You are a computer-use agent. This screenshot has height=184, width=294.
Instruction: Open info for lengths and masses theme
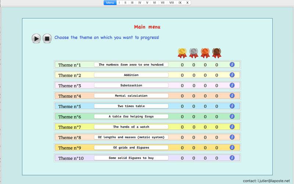[x=232, y=137]
